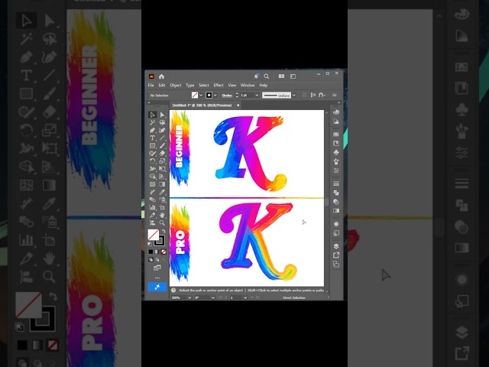Select the Paintbrush tool
The image size is (489, 367).
[162, 145]
